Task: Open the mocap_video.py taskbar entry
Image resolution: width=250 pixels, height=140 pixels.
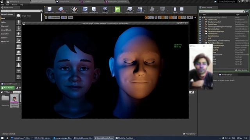Action: click(62, 138)
